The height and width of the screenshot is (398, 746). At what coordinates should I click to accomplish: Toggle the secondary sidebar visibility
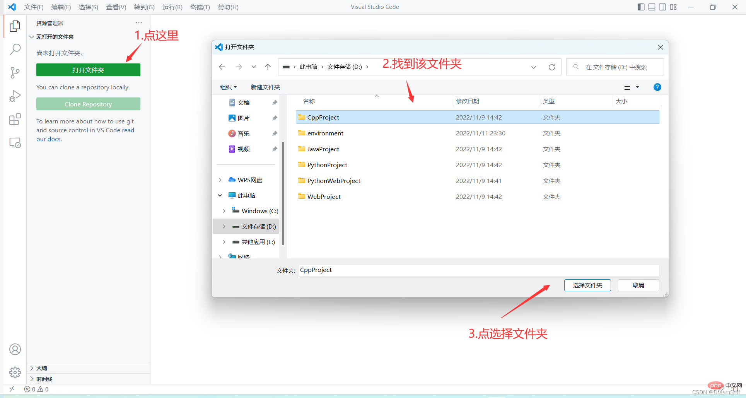click(662, 7)
